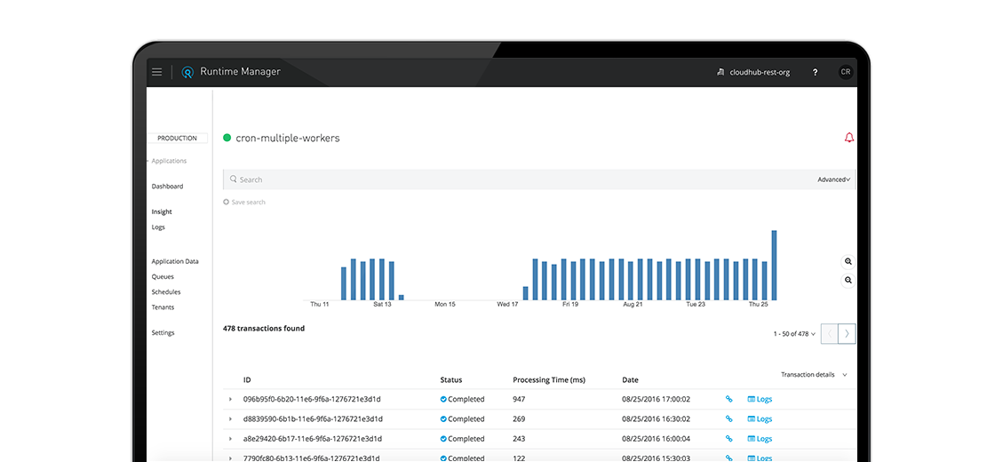
Task: Click the red alerts bell icon
Action: pos(849,138)
